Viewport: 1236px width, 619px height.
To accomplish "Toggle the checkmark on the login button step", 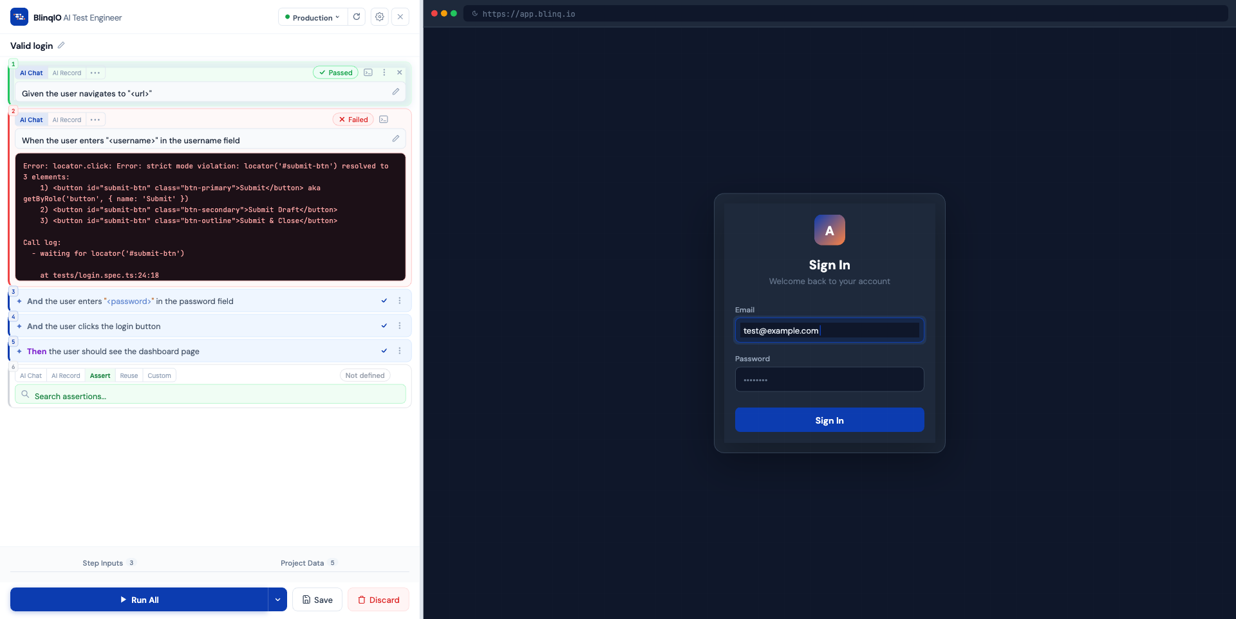I will click(x=384, y=326).
